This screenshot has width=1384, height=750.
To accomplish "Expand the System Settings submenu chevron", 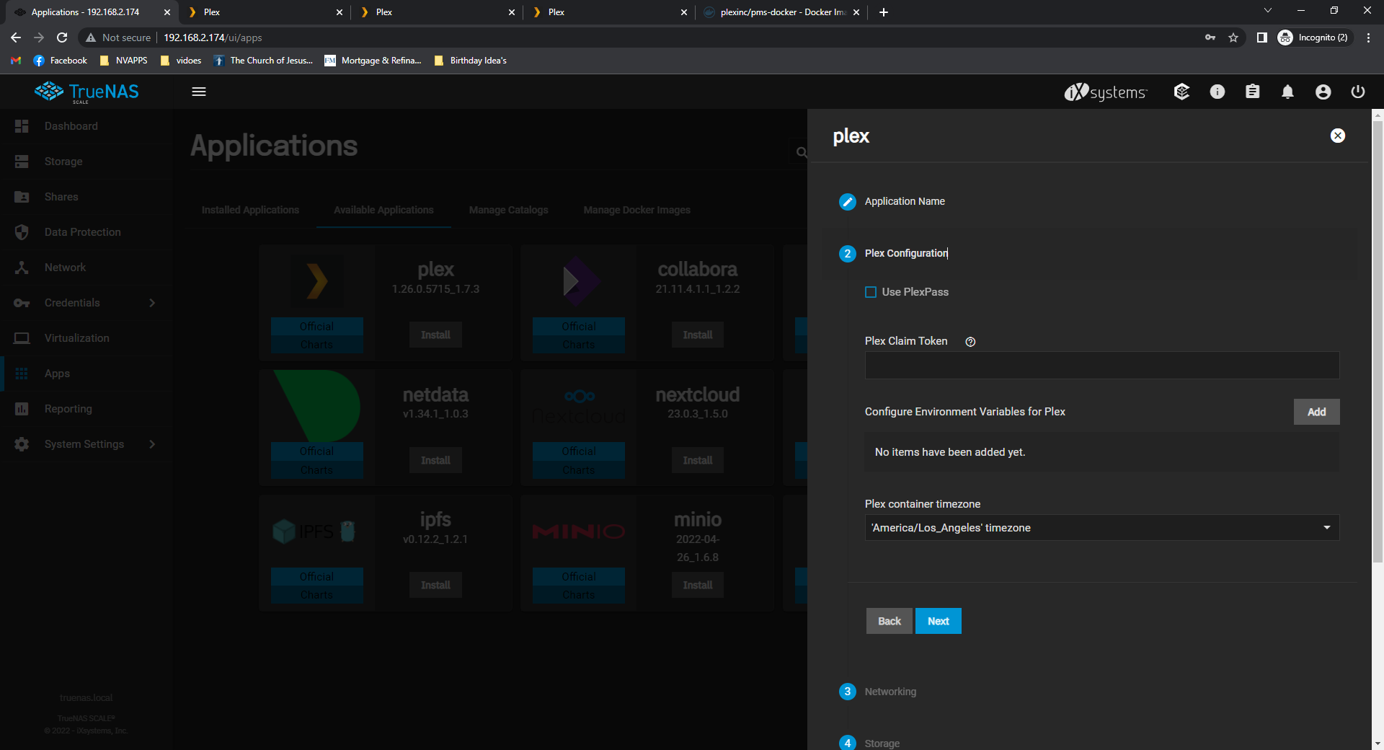I will pos(152,444).
